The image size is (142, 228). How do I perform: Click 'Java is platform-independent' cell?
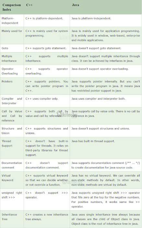tap(91, 18)
